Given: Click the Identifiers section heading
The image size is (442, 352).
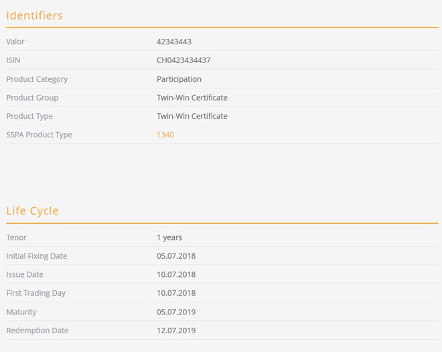Looking at the screenshot, I should 35,15.
